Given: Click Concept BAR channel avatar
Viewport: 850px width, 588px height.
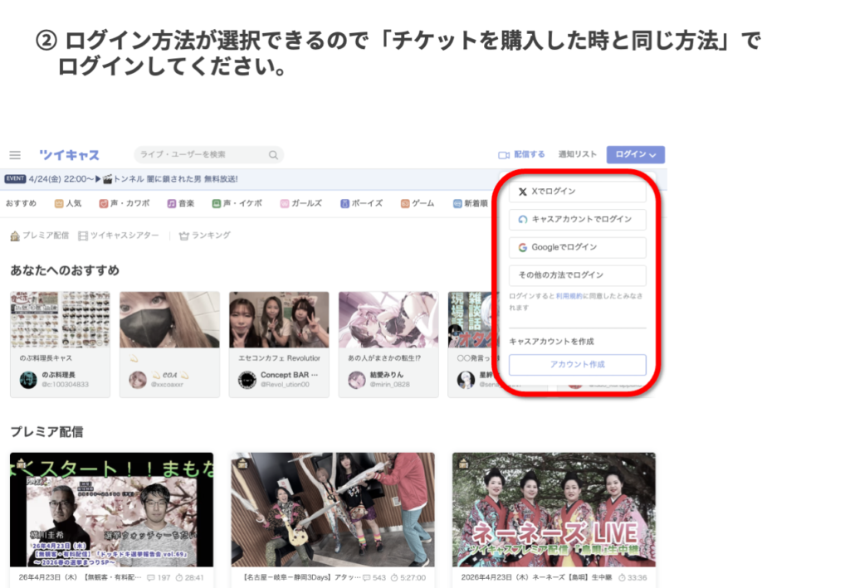Looking at the screenshot, I should 247,379.
